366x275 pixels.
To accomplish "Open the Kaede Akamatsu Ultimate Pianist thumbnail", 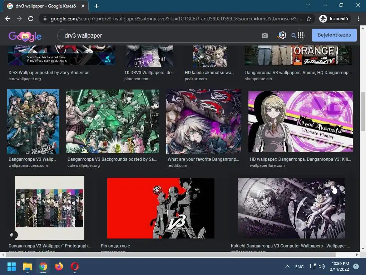I will point(300,122).
